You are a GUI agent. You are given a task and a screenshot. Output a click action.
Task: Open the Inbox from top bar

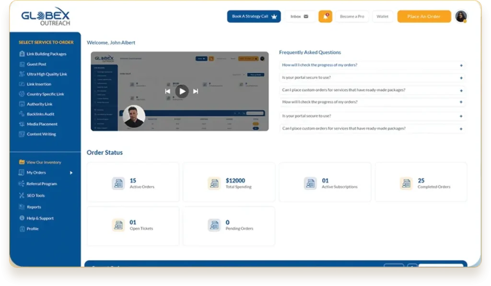(299, 16)
